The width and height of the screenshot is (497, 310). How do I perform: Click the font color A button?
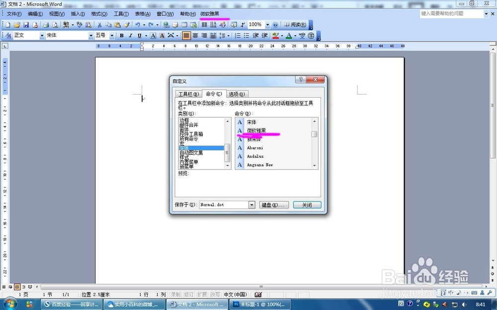[x=289, y=35]
